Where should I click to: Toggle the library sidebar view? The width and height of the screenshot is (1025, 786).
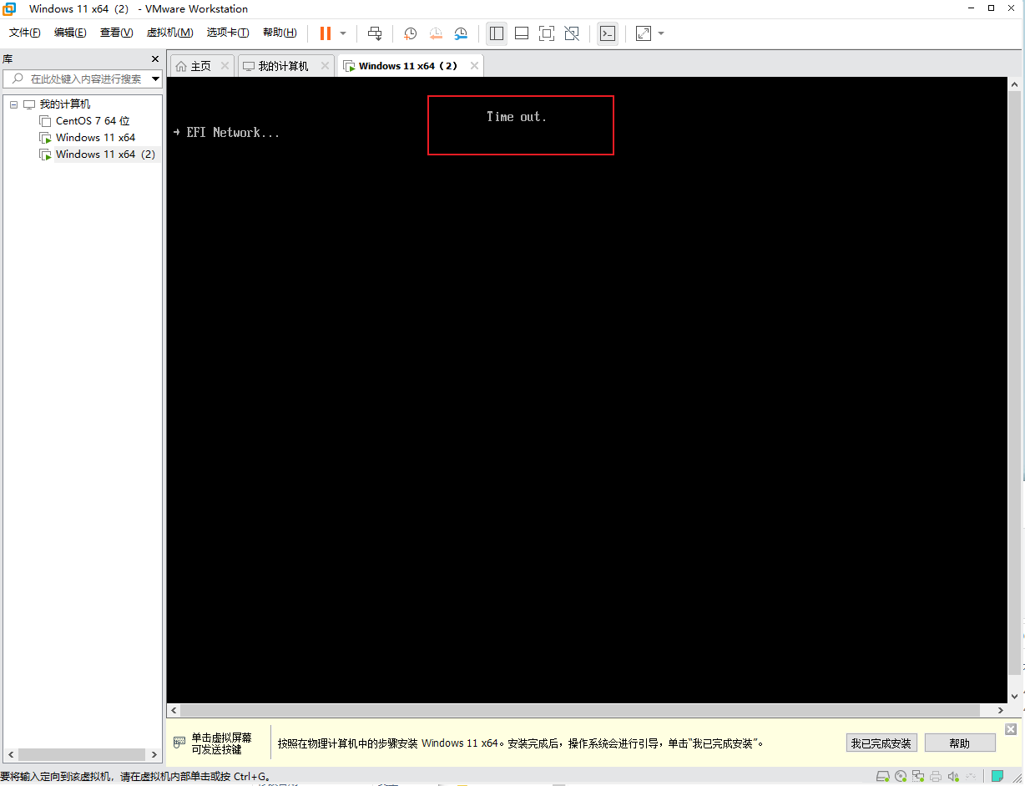497,33
